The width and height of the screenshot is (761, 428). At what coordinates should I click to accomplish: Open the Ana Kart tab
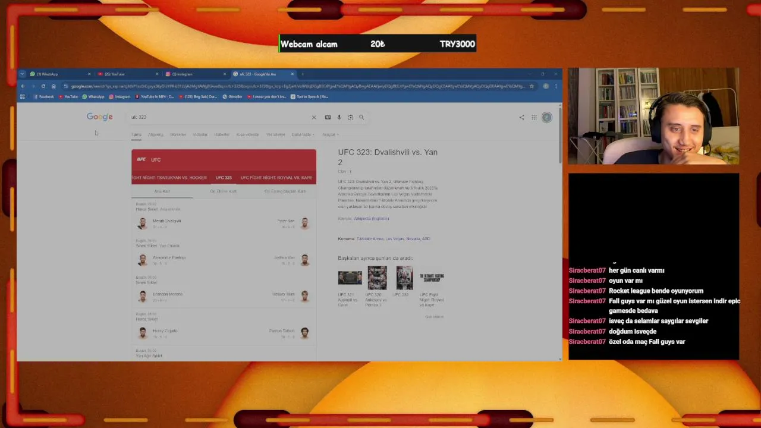(162, 191)
